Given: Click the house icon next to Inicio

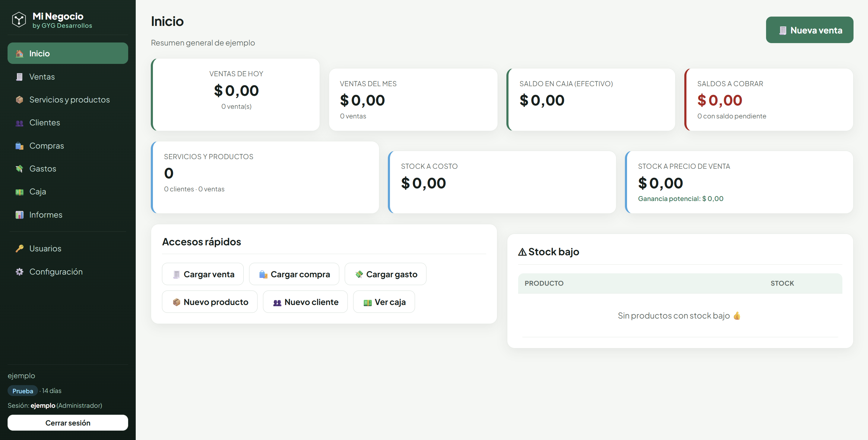Looking at the screenshot, I should click(20, 54).
